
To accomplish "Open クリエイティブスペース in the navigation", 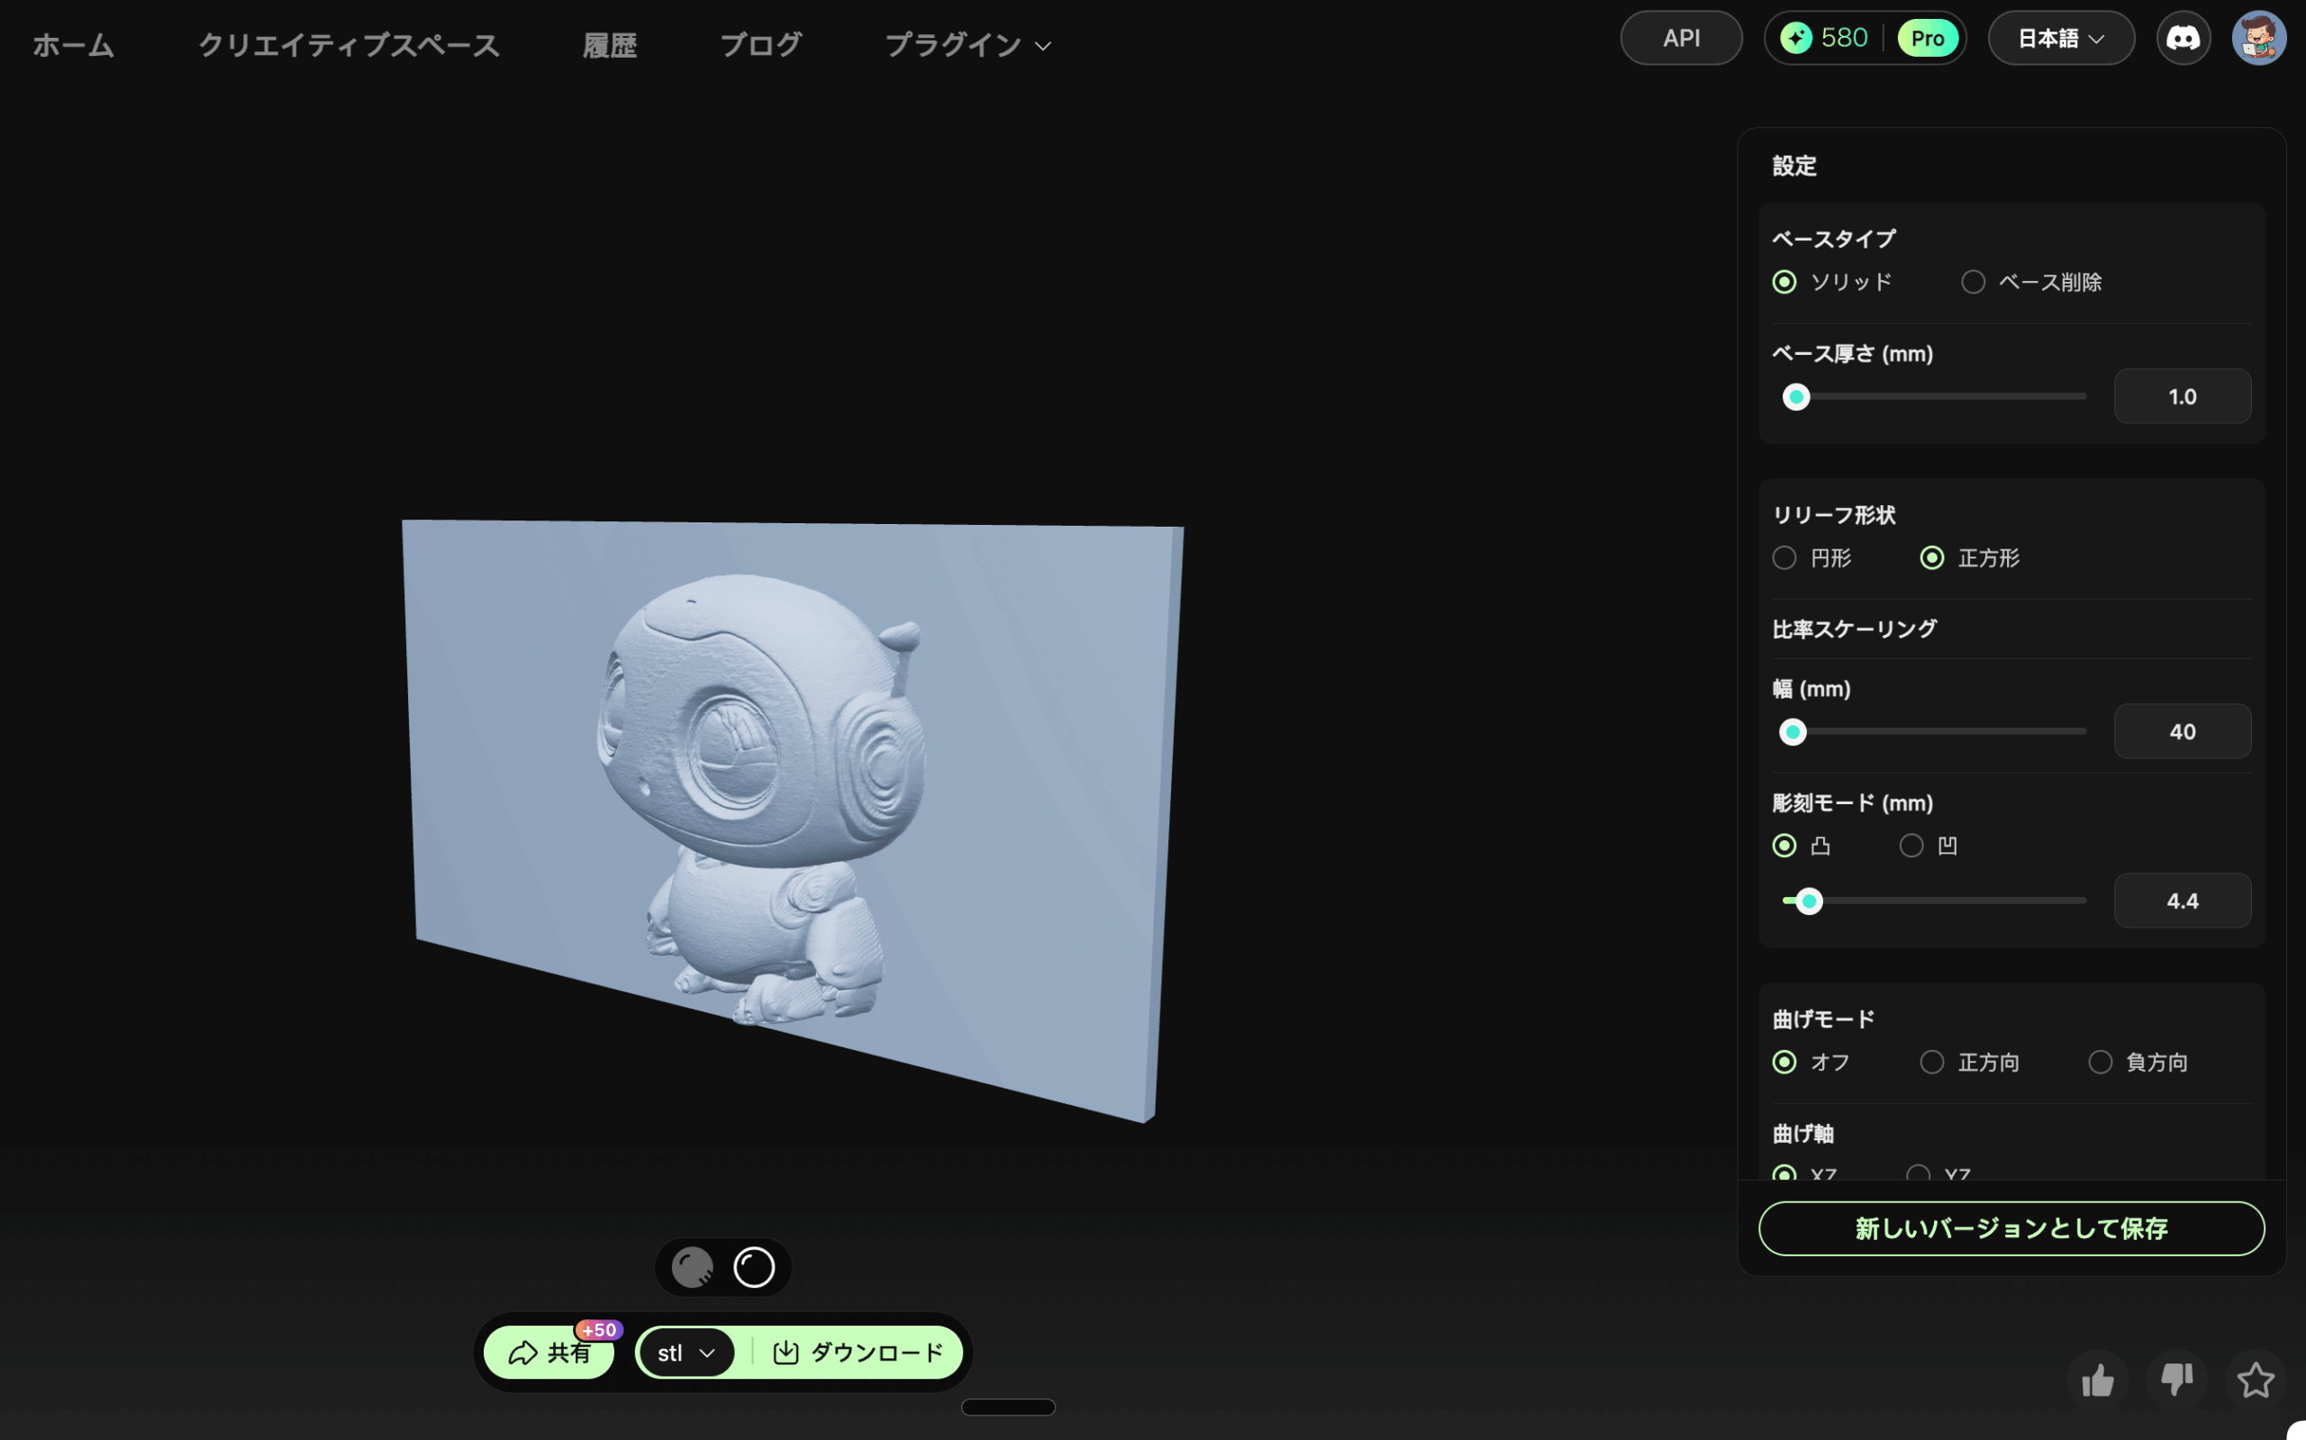I will point(349,45).
